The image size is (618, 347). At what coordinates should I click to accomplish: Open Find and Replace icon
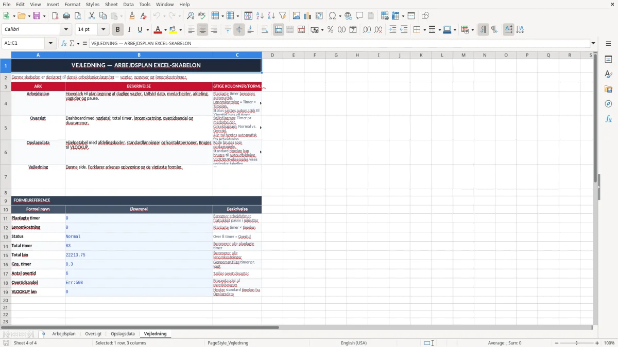click(x=191, y=16)
